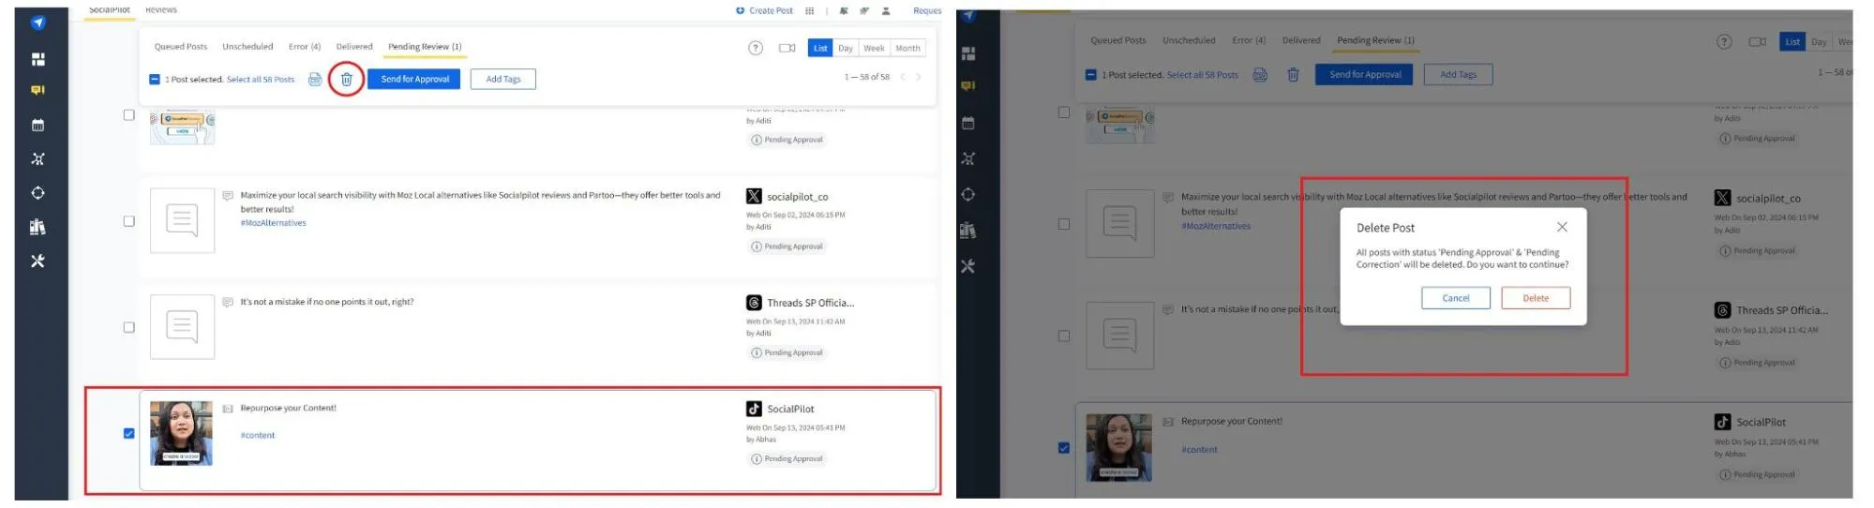This screenshot has width=1874, height=508.
Task: Check the 'no one points it out' post, left screenshot
Action: click(x=128, y=327)
